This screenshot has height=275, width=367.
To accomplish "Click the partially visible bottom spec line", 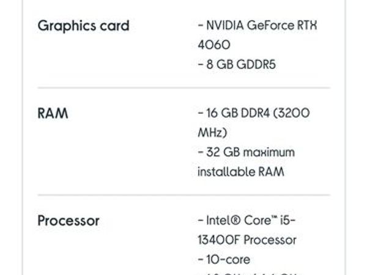I will 248,273.
